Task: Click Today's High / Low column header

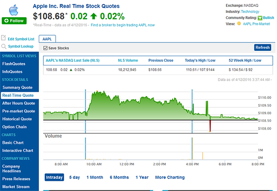Action: 200,60
